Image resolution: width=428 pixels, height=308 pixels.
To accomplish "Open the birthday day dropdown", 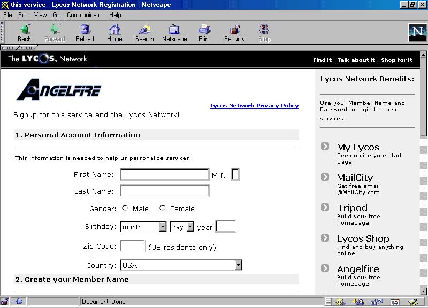I will point(190,227).
